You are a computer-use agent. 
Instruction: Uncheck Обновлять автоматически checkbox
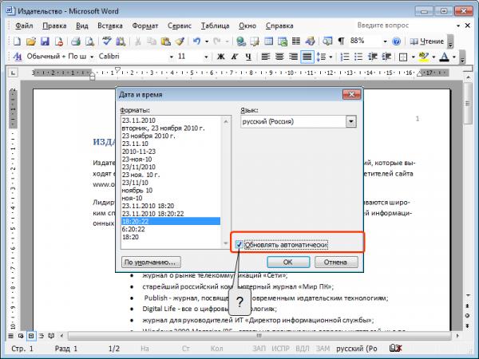(x=239, y=245)
